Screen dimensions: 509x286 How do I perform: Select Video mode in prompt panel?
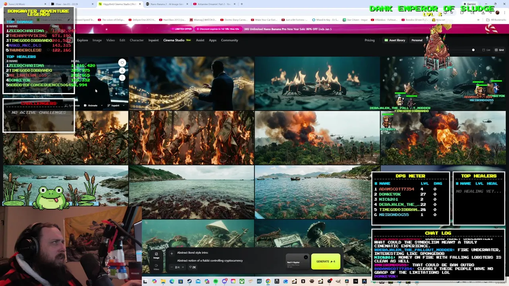tap(156, 267)
